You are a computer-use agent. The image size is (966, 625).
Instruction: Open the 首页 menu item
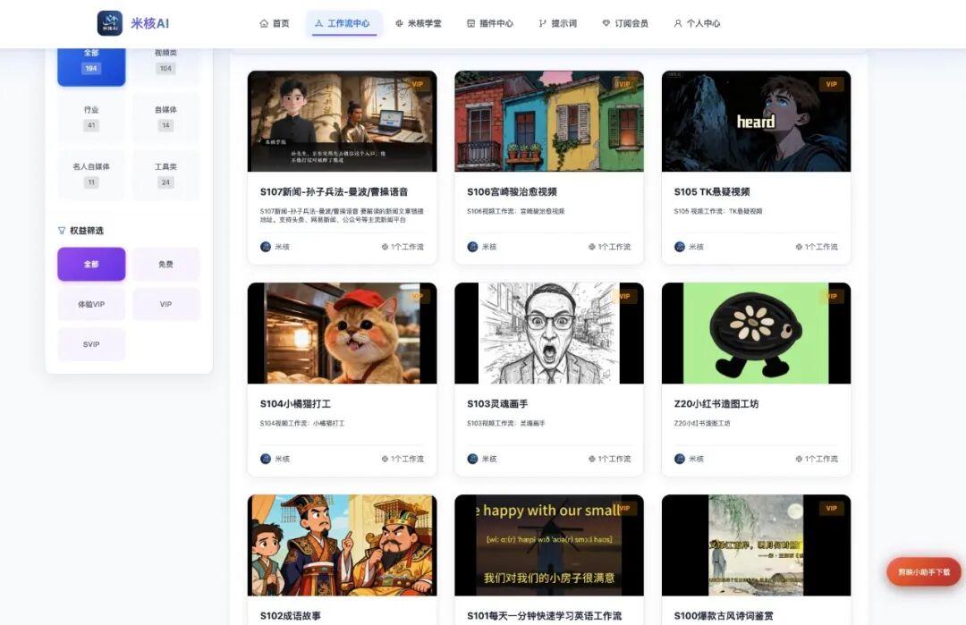(275, 23)
